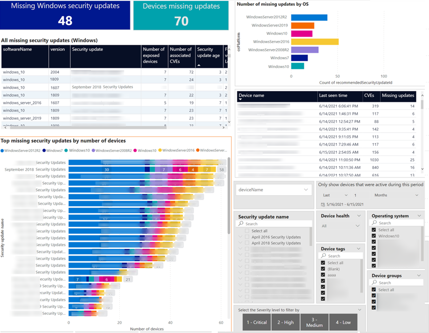This screenshot has width=429, height=333.
Task: Click the search icon in Operating system slicer
Action: pyautogui.click(x=374, y=223)
